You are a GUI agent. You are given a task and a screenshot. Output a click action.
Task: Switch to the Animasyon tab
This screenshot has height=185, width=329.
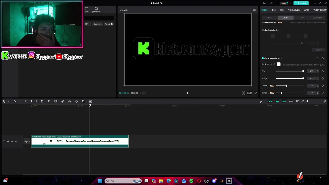[294, 10]
